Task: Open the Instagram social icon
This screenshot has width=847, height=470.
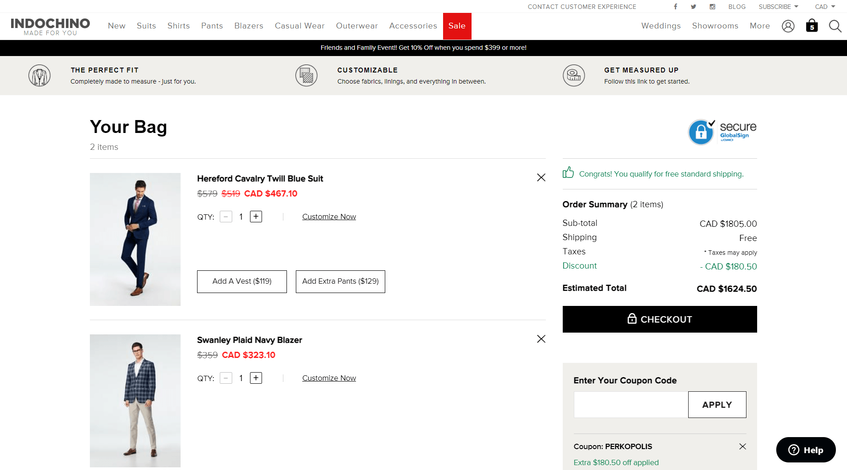Action: pos(712,7)
